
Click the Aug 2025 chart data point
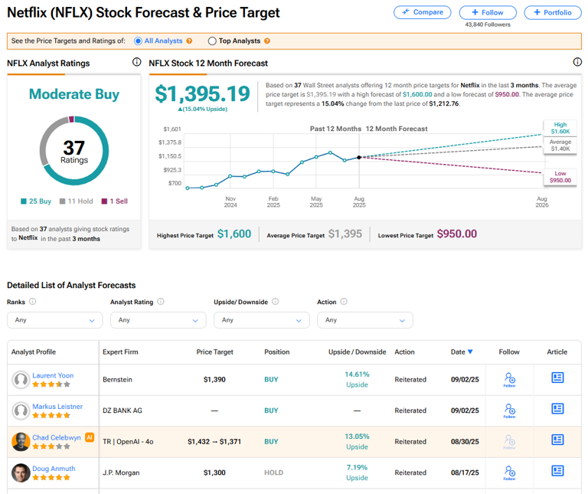[x=359, y=158]
